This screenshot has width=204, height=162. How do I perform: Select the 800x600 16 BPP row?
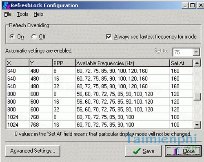tap(100, 102)
